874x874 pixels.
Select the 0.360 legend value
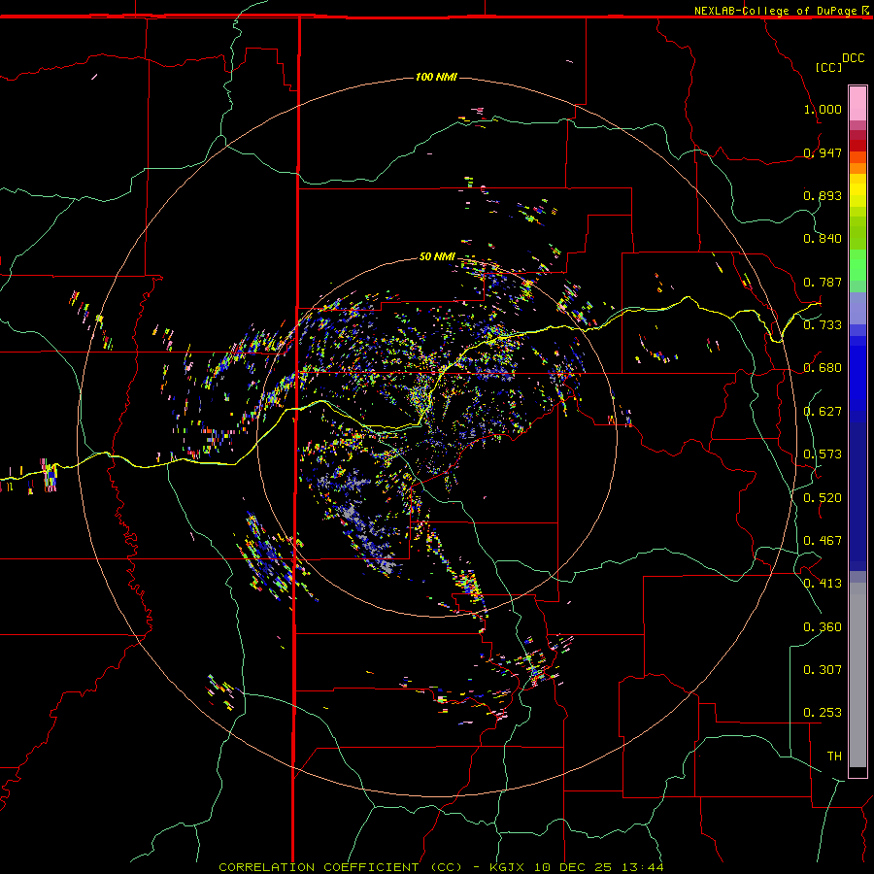(823, 627)
